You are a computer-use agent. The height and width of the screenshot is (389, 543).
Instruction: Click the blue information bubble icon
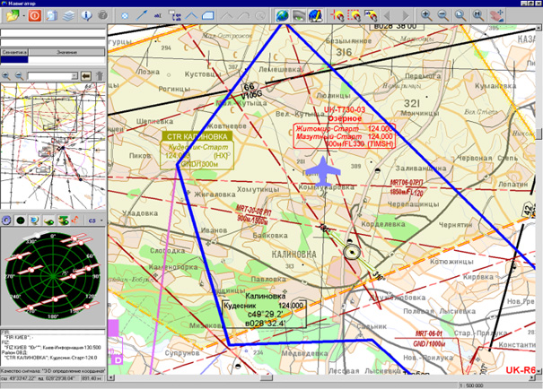click(x=86, y=15)
